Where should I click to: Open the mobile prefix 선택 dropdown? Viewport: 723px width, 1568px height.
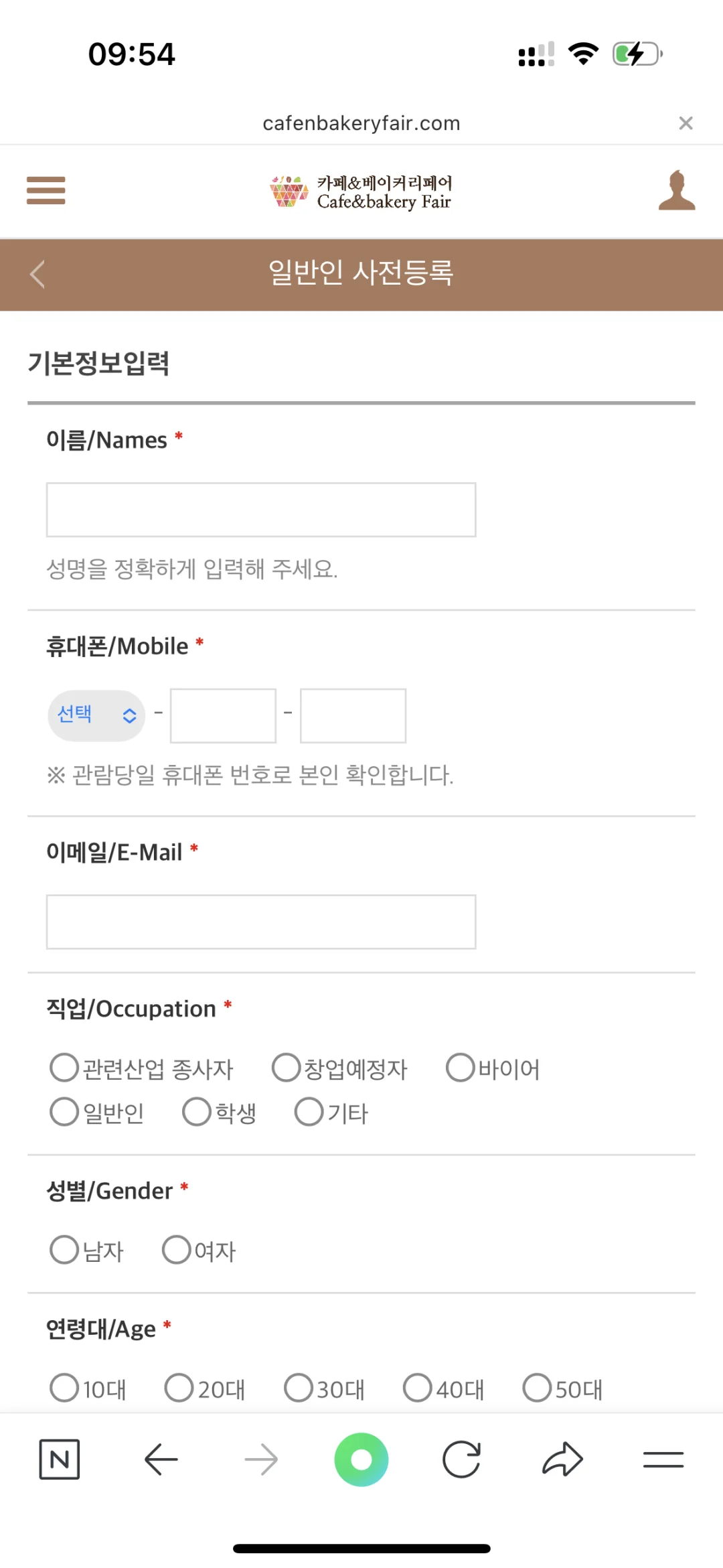(x=96, y=715)
